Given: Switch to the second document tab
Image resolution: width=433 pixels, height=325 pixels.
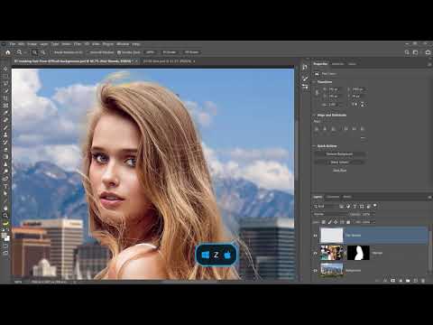Looking at the screenshot, I should (167, 61).
